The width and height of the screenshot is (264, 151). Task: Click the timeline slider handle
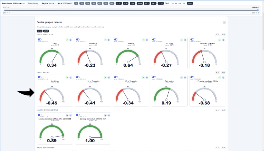[x=258, y=10]
